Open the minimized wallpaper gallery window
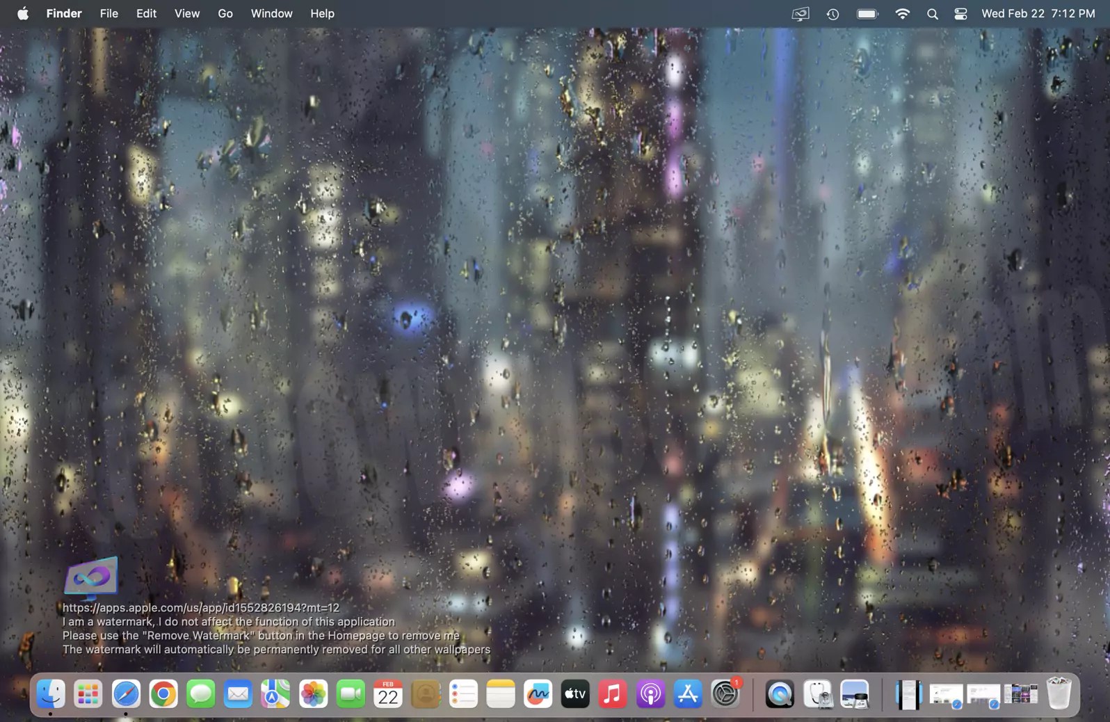Image resolution: width=1110 pixels, height=722 pixels. (x=1021, y=694)
